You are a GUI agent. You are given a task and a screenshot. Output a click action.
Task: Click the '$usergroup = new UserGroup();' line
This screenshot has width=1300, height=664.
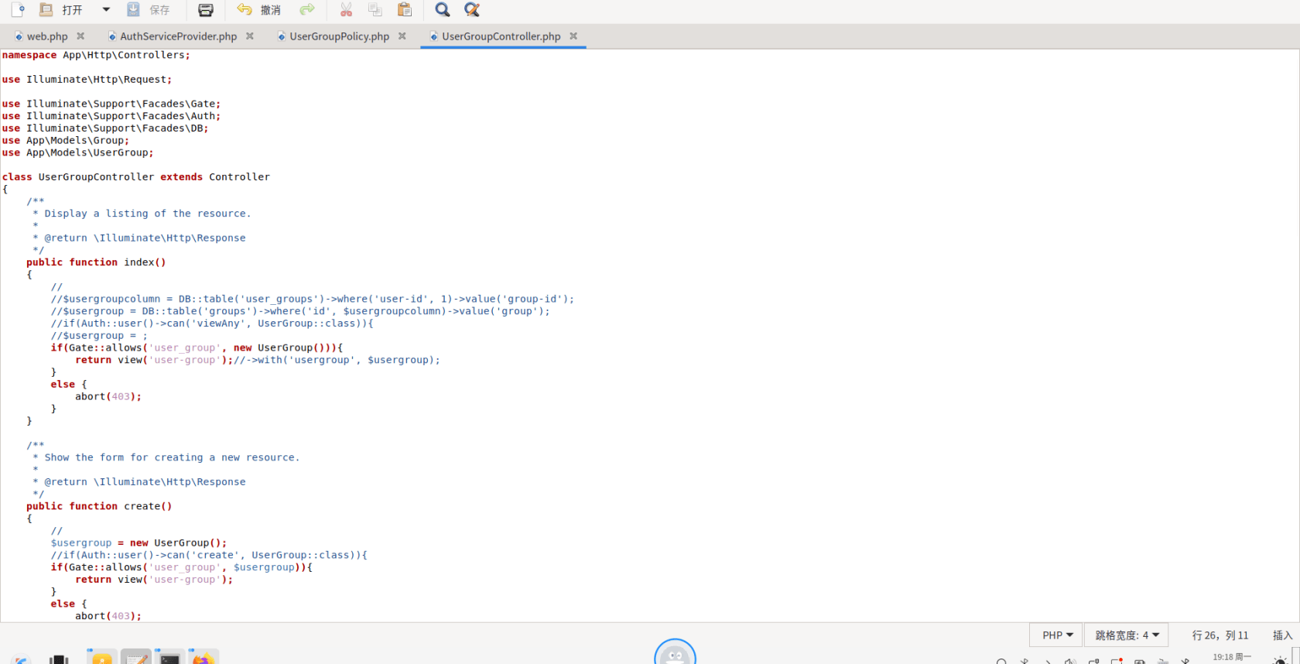click(x=139, y=542)
